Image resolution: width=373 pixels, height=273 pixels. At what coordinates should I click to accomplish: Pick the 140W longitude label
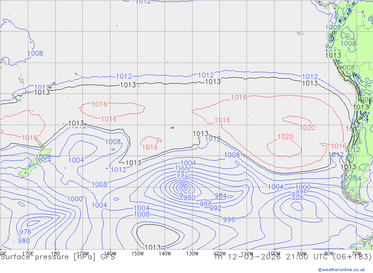165,254
